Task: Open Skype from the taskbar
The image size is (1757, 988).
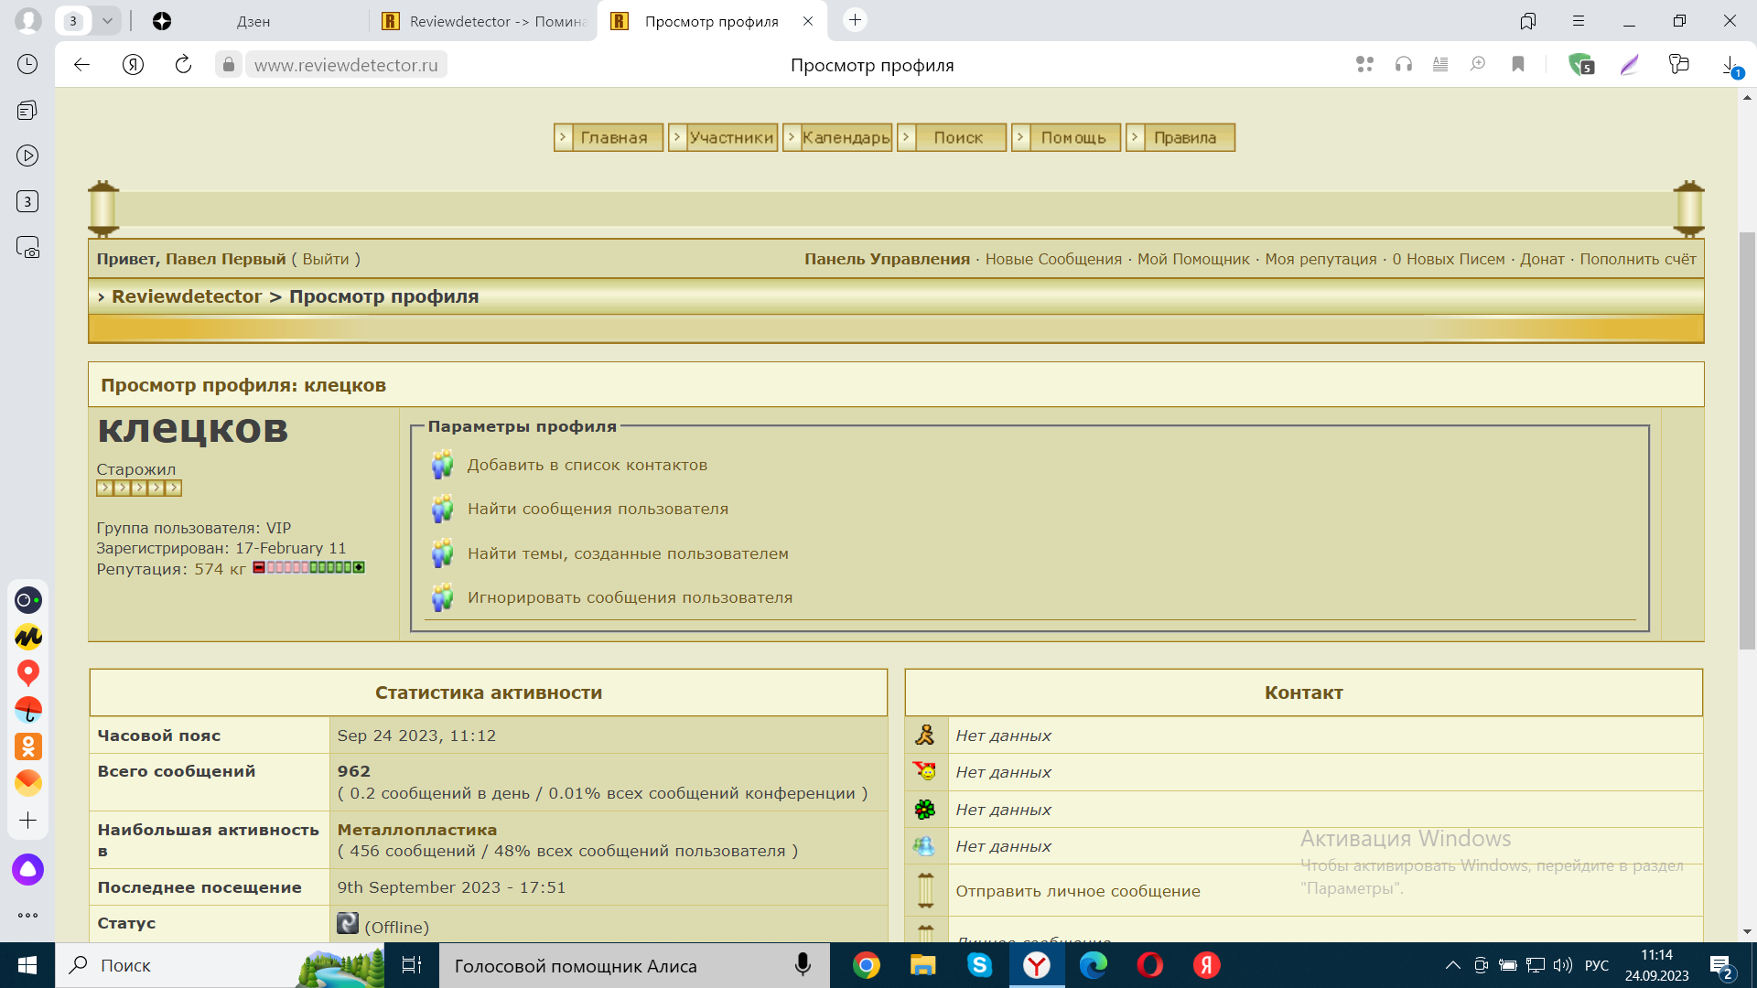Action: (980, 965)
